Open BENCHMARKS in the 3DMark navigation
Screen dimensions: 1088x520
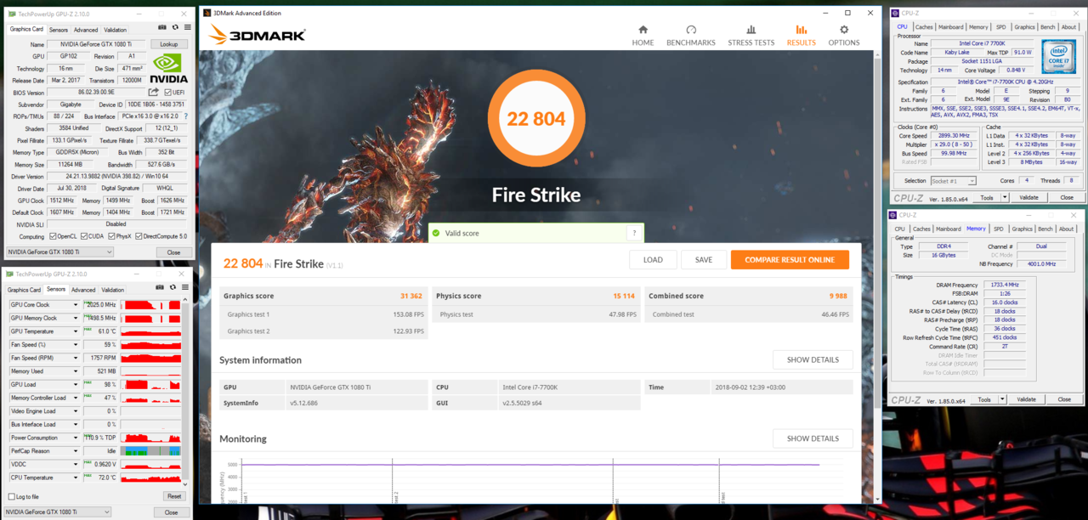pos(690,36)
